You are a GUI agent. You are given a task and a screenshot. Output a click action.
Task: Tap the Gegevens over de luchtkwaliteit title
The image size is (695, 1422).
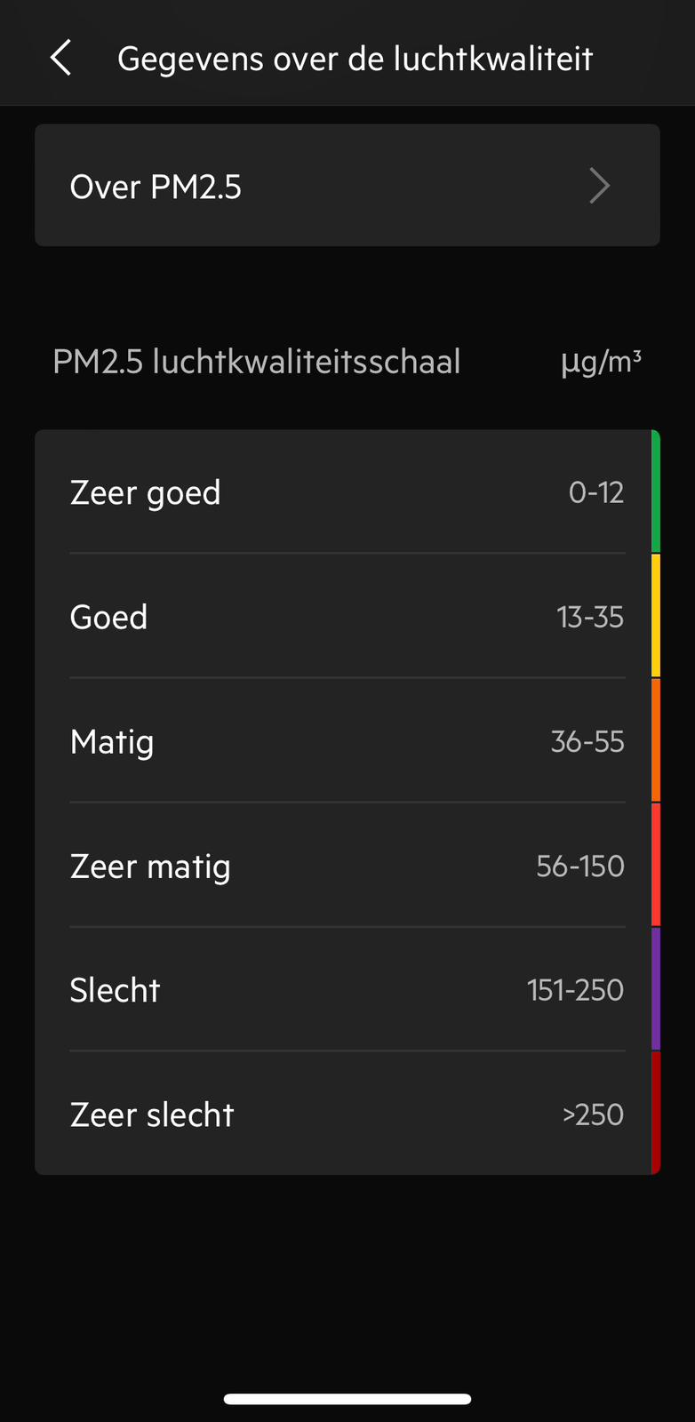[x=355, y=59]
